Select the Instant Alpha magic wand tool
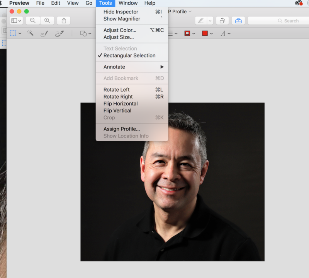Image resolution: width=309 pixels, height=278 pixels. (31, 33)
